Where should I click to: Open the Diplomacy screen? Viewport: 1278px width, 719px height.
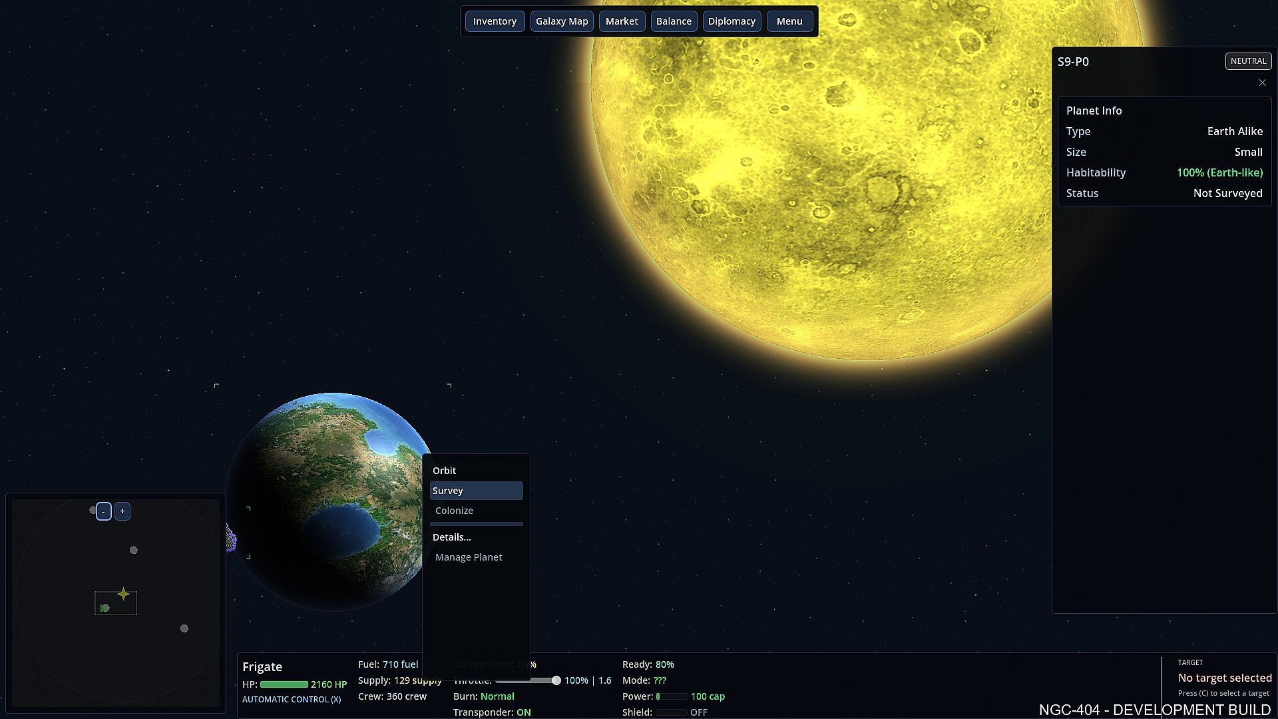point(732,21)
